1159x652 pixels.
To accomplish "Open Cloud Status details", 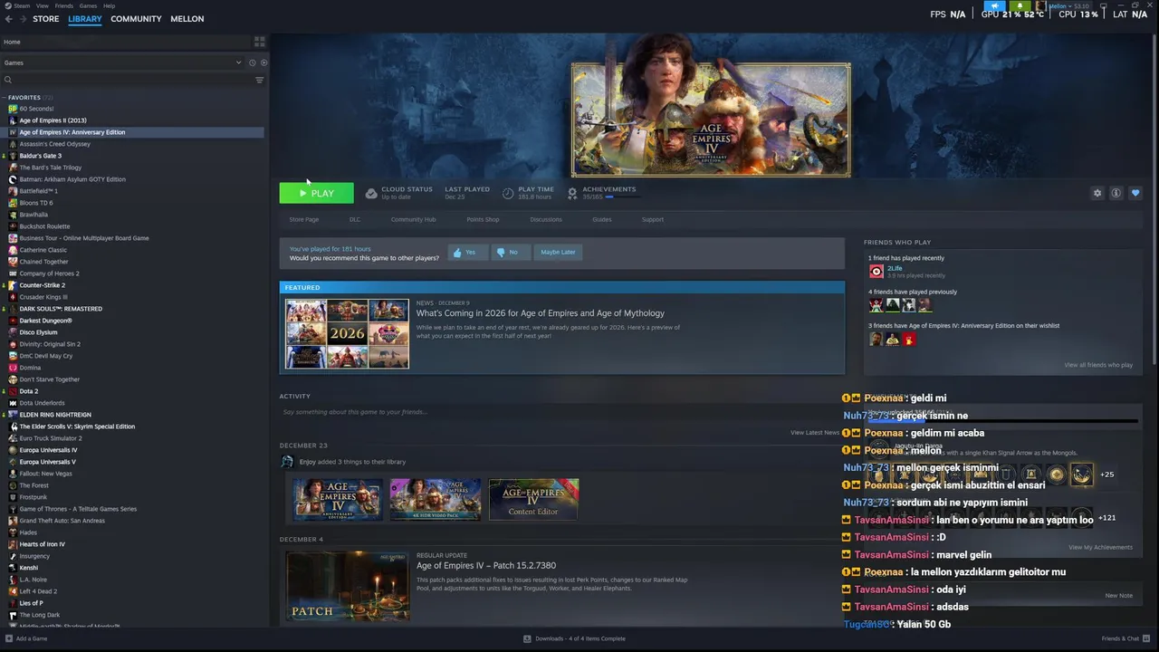I will click(398, 193).
